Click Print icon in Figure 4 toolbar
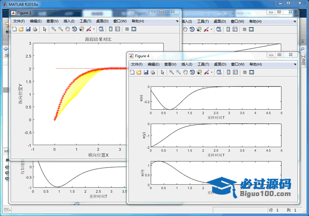The height and width of the screenshot is (216, 309). pyautogui.click(x=153, y=72)
